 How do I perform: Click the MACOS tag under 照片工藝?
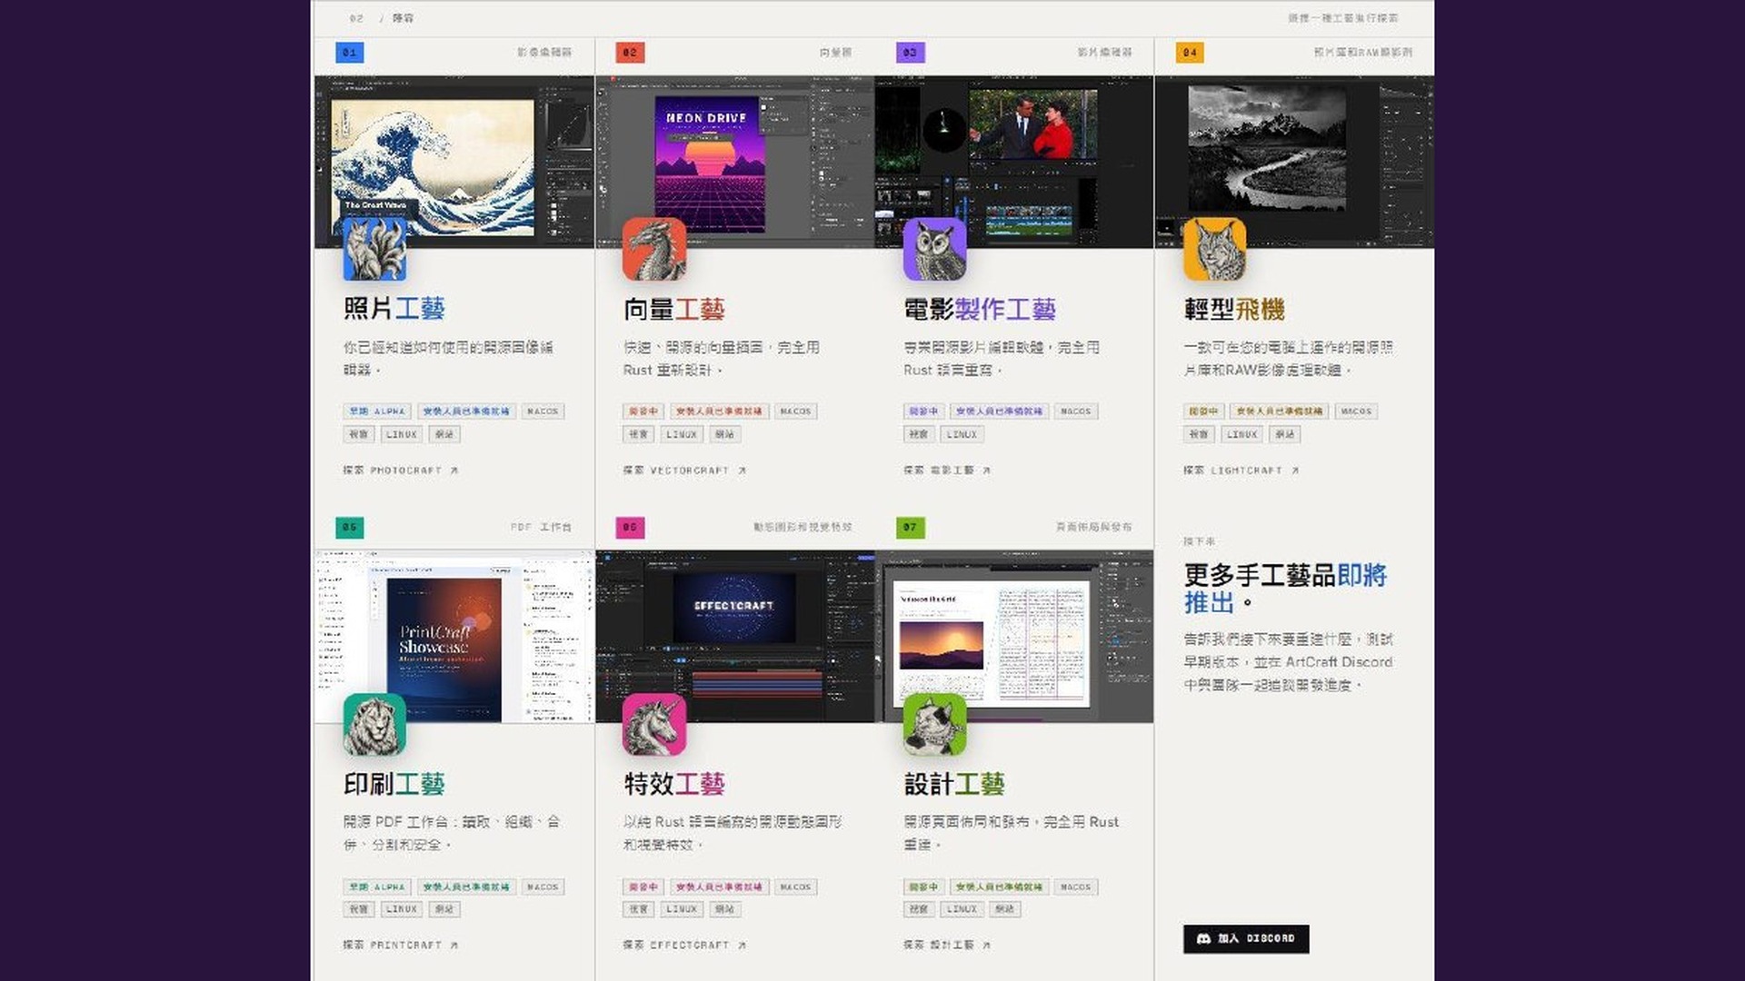[543, 411]
